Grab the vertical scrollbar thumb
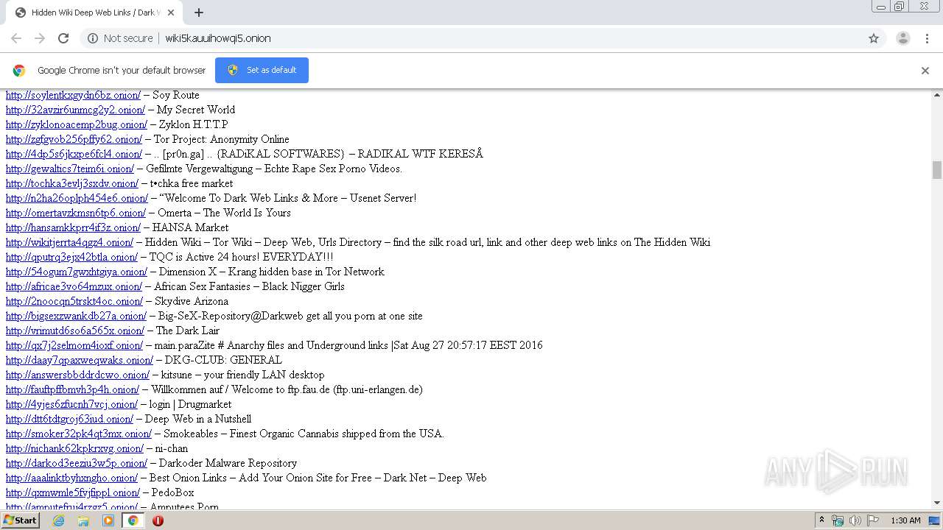Viewport: 943px width, 530px height. [937, 170]
